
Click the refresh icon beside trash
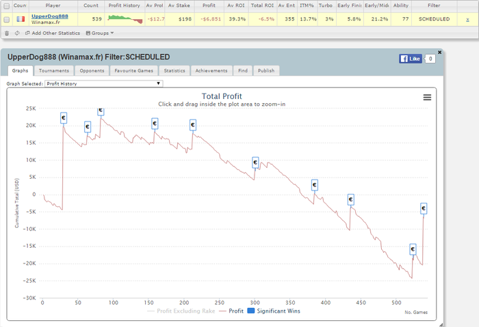[17, 33]
